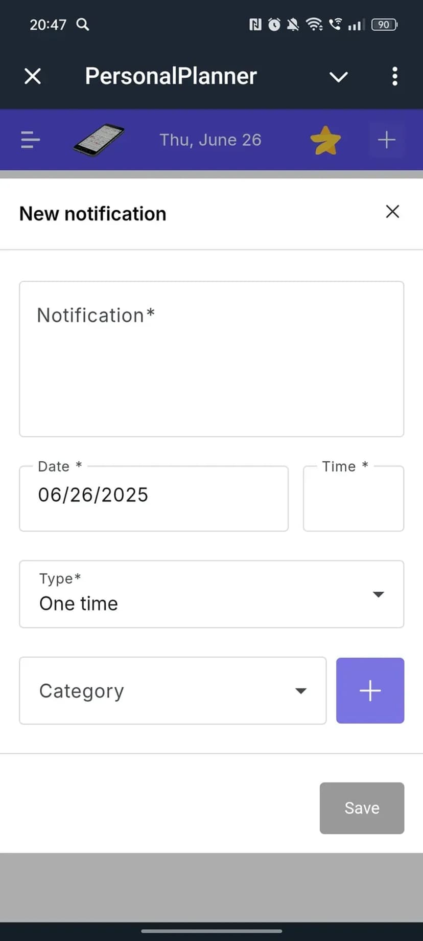
Task: Tap the phone planner logo
Action: [99, 140]
